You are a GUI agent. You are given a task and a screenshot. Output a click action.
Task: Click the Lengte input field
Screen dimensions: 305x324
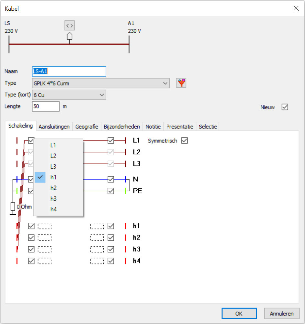(46, 106)
